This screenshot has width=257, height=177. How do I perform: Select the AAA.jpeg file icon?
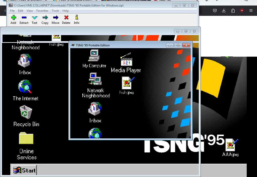click(231, 145)
